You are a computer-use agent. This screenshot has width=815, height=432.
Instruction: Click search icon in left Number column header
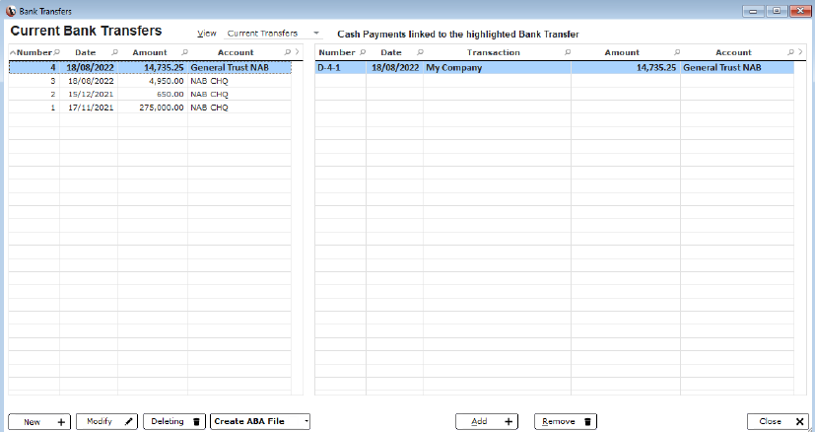tap(56, 52)
